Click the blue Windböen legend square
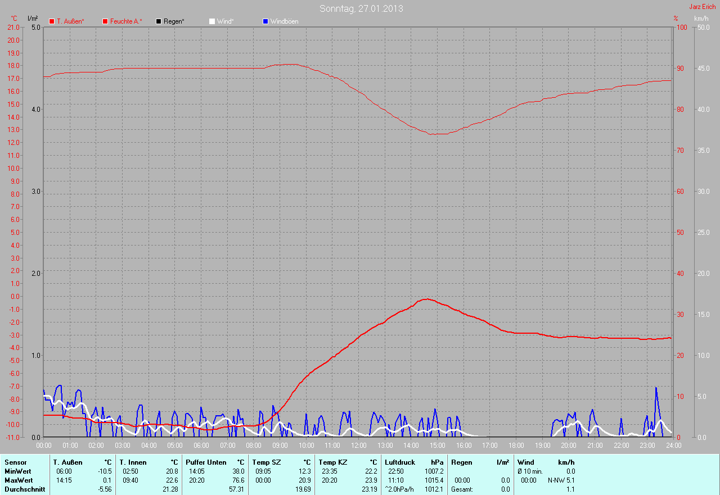Image resolution: width=720 pixels, height=495 pixels. [265, 21]
